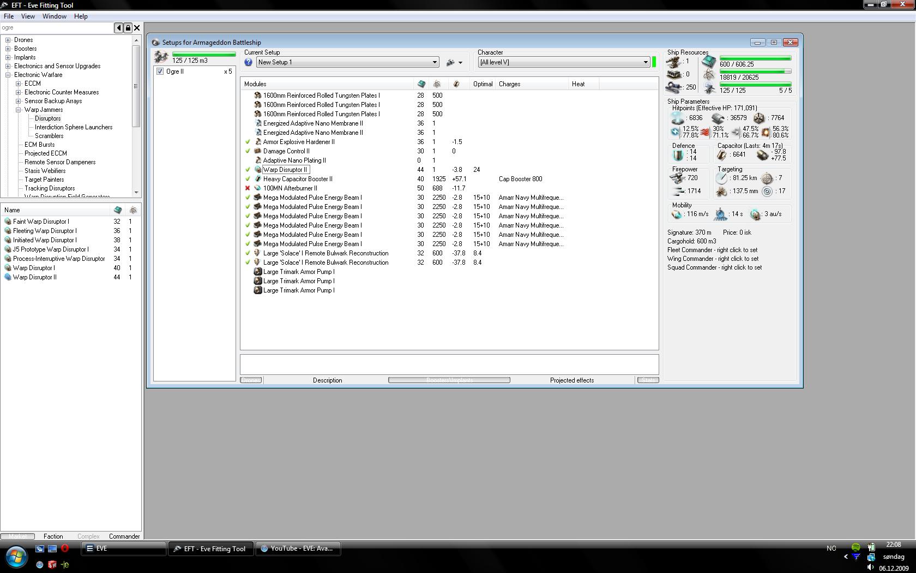The width and height of the screenshot is (916, 573).
Task: Toggle the Heavy Capacitor Booster II state checkmark
Action: coord(248,179)
